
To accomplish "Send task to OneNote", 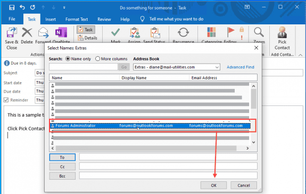I will [x=61, y=32].
